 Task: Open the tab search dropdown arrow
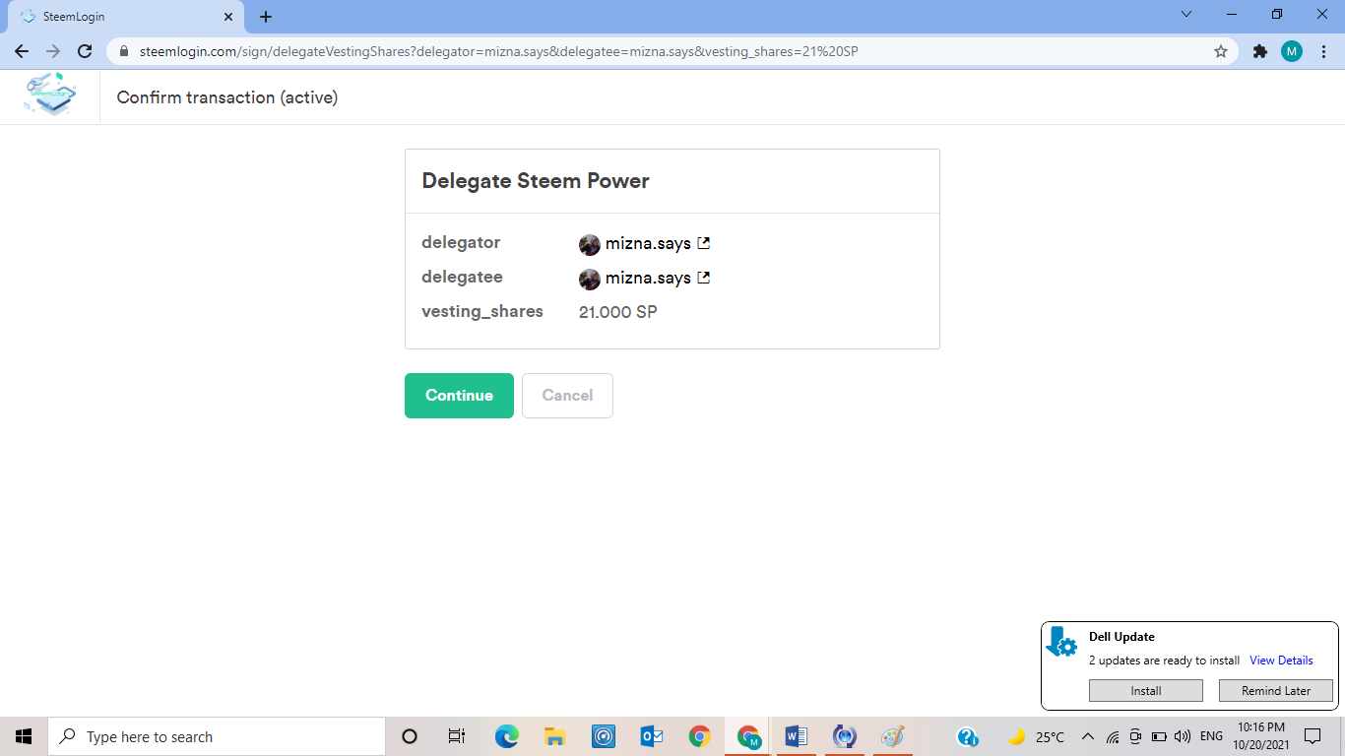pos(1186,15)
